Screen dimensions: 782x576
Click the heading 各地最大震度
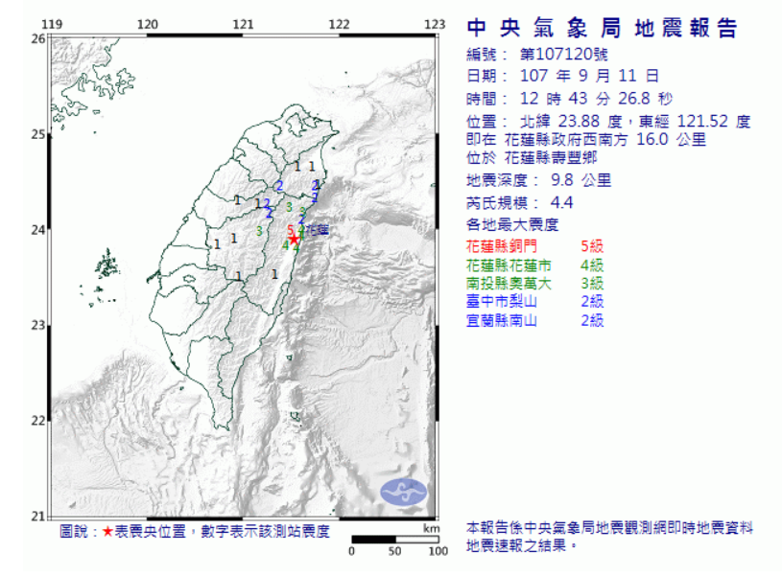coord(512,224)
